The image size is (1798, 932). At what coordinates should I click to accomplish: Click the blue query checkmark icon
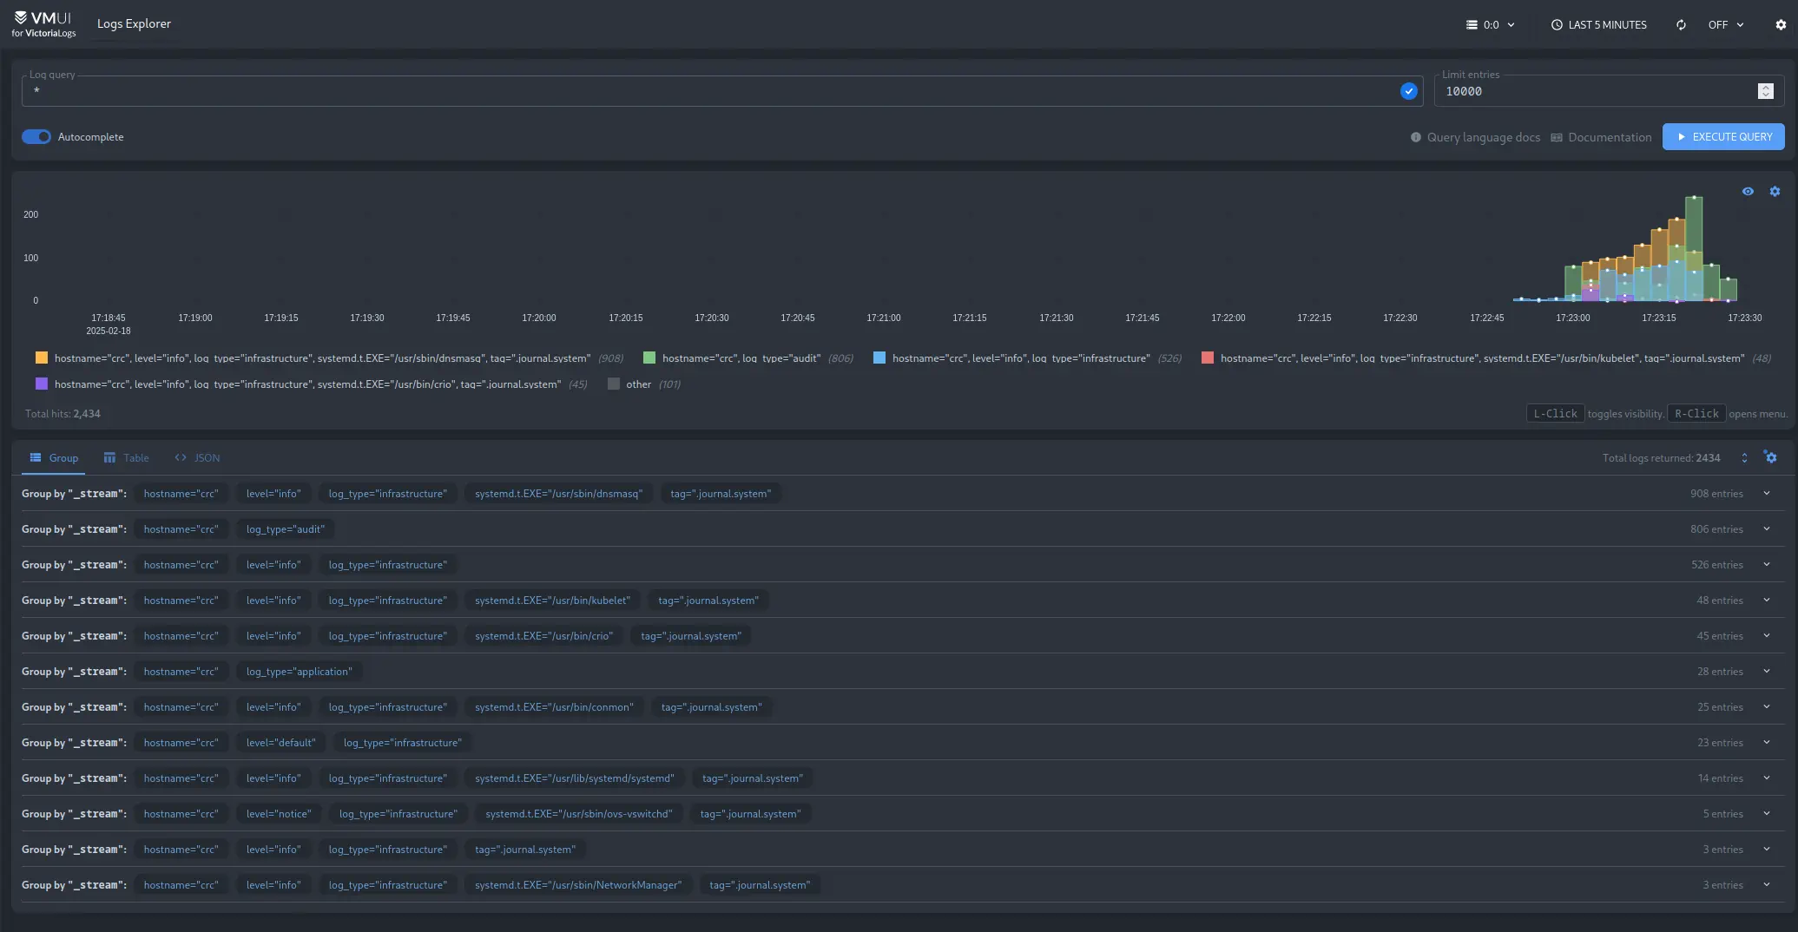click(x=1408, y=91)
